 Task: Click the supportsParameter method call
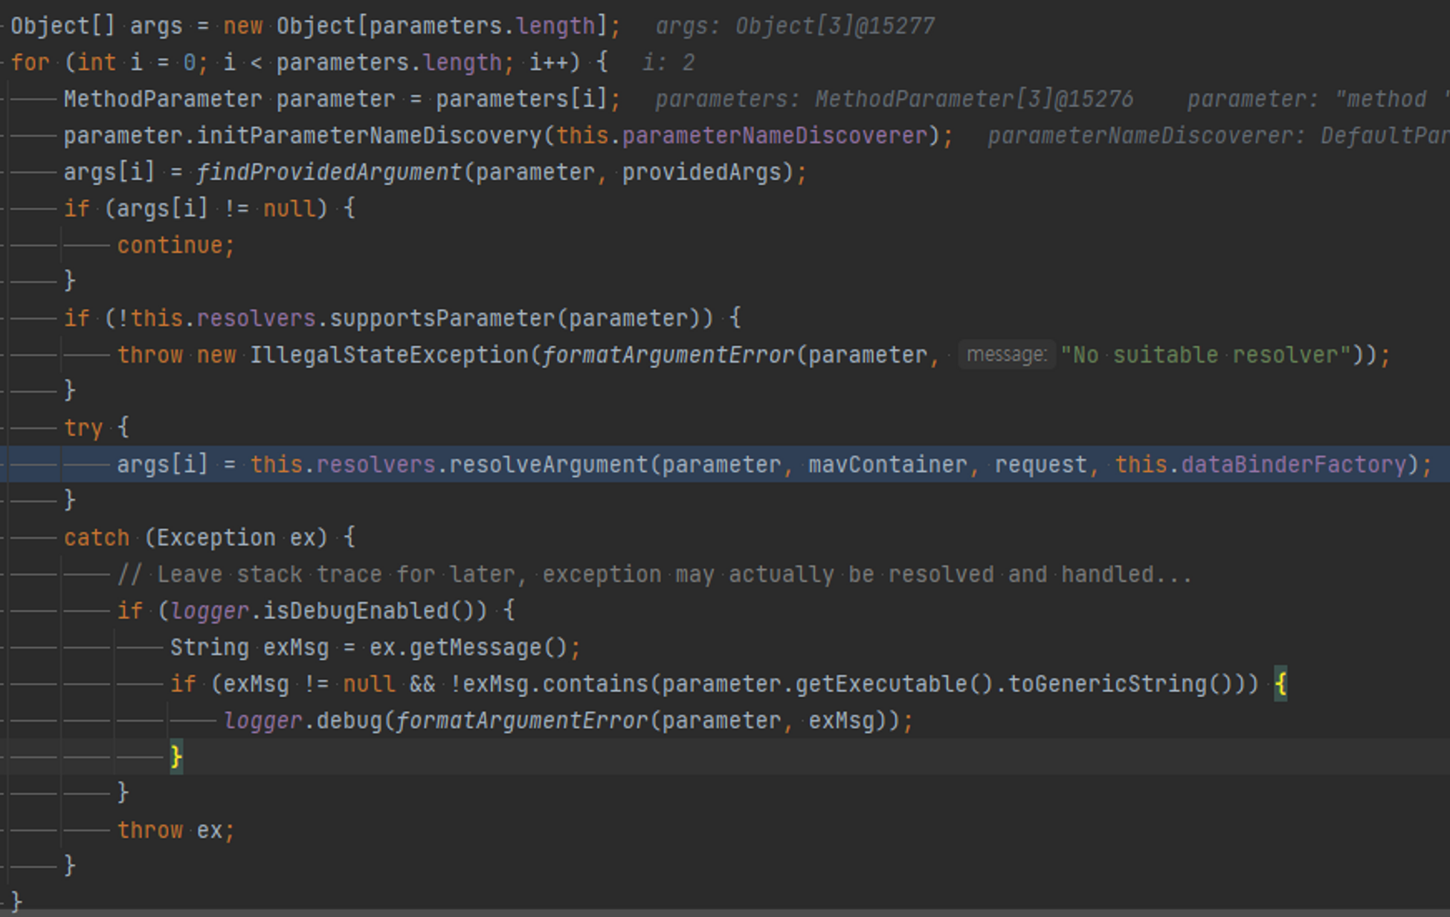click(x=442, y=318)
